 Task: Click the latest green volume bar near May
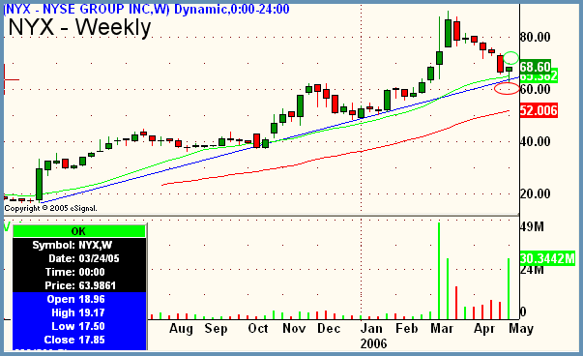[509, 288]
